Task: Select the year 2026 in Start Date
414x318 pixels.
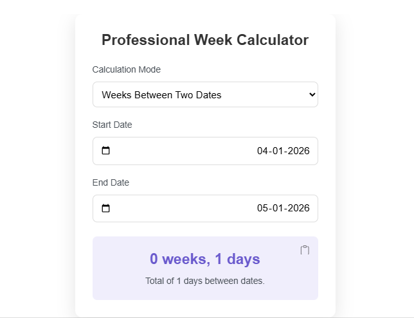Action: [298, 151]
